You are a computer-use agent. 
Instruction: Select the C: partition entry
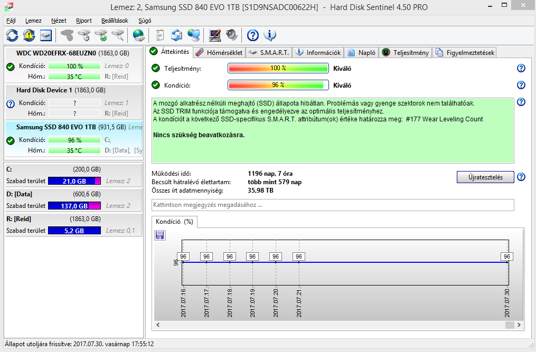[x=73, y=175]
